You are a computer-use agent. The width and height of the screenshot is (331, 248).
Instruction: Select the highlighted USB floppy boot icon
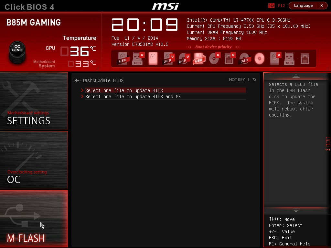pyautogui.click(x=199, y=59)
